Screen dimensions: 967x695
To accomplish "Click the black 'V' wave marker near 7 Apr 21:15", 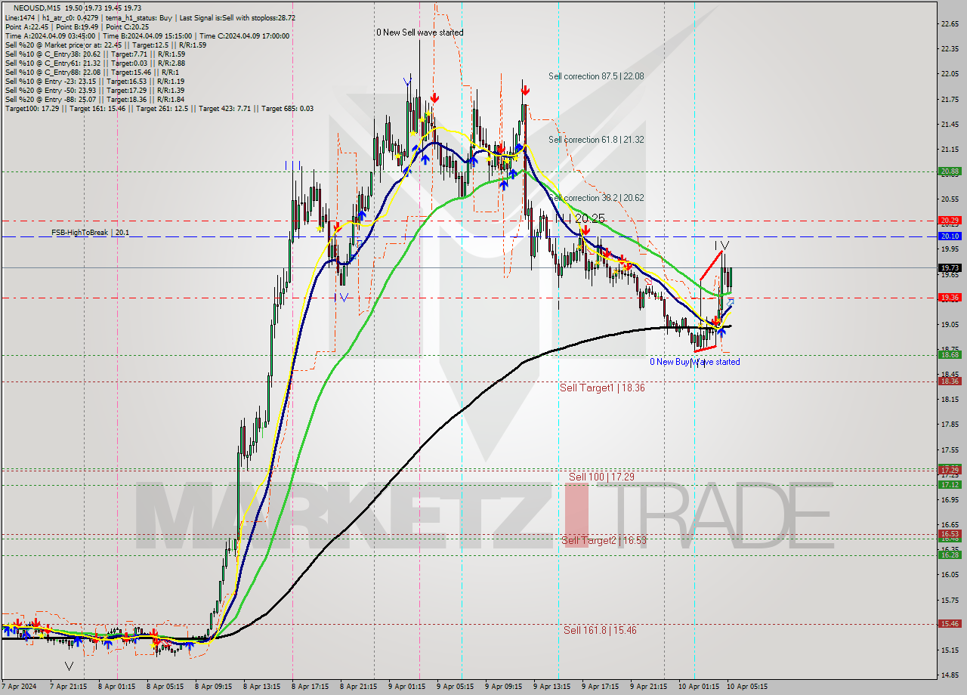I will pyautogui.click(x=69, y=666).
